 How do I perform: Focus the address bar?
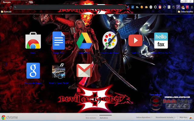click(x=69, y=7)
